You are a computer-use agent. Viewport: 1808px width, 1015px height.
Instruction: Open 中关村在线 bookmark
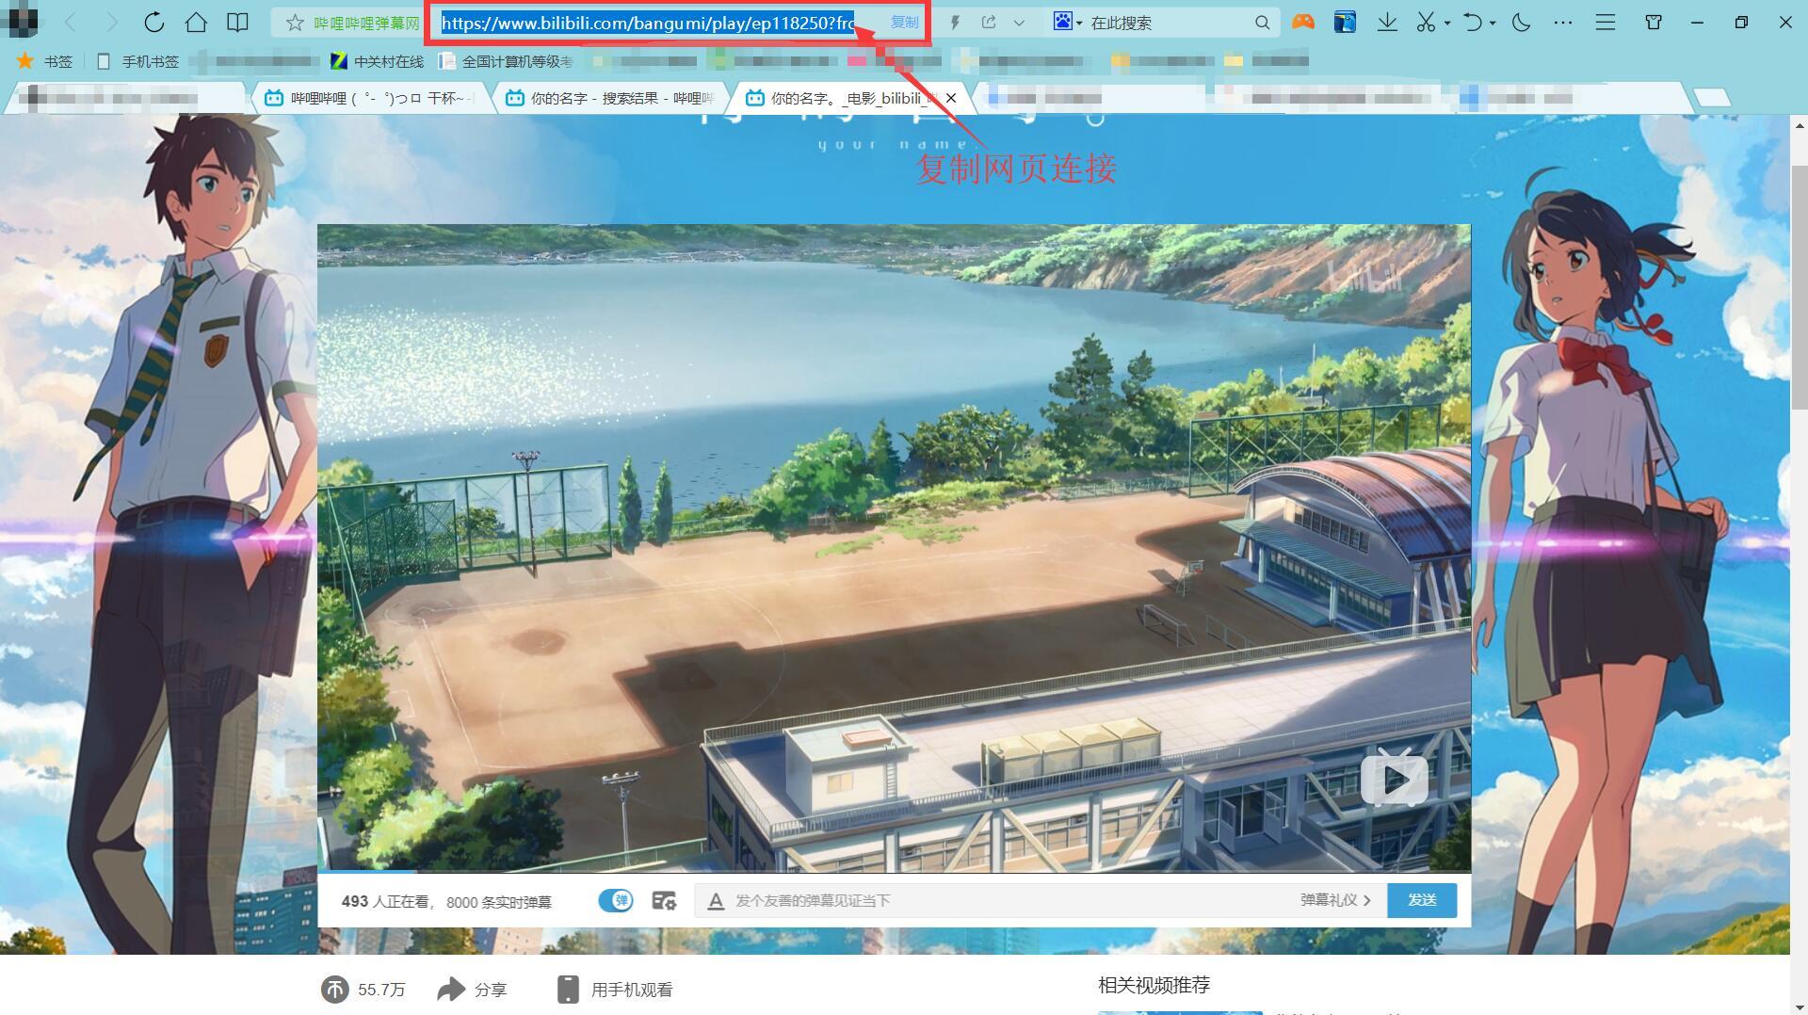click(x=377, y=61)
